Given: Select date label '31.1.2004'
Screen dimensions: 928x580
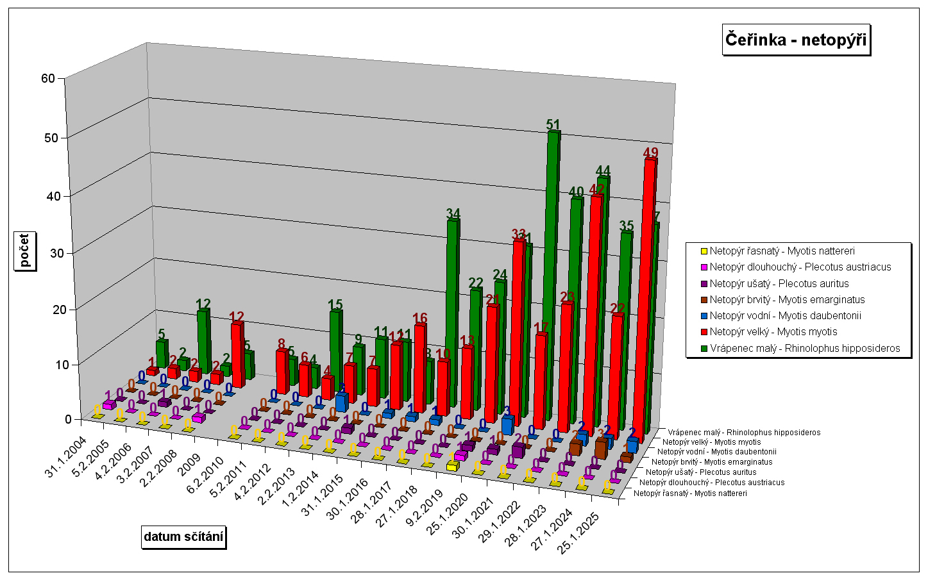Looking at the screenshot, I should tap(66, 456).
